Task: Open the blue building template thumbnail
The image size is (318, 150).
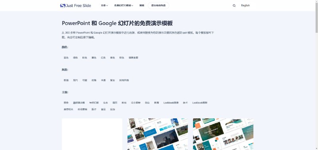Action: click(x=157, y=134)
